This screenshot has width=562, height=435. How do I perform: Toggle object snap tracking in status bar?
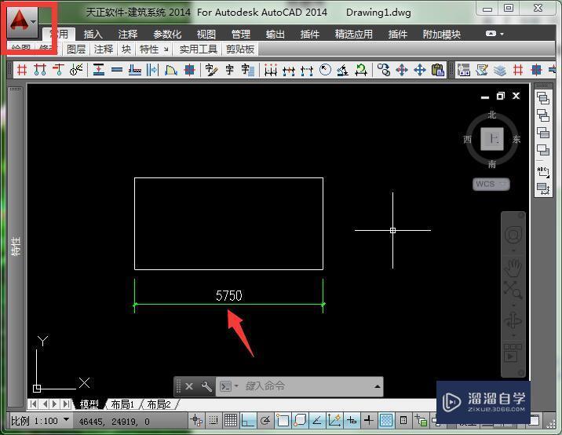point(317,420)
